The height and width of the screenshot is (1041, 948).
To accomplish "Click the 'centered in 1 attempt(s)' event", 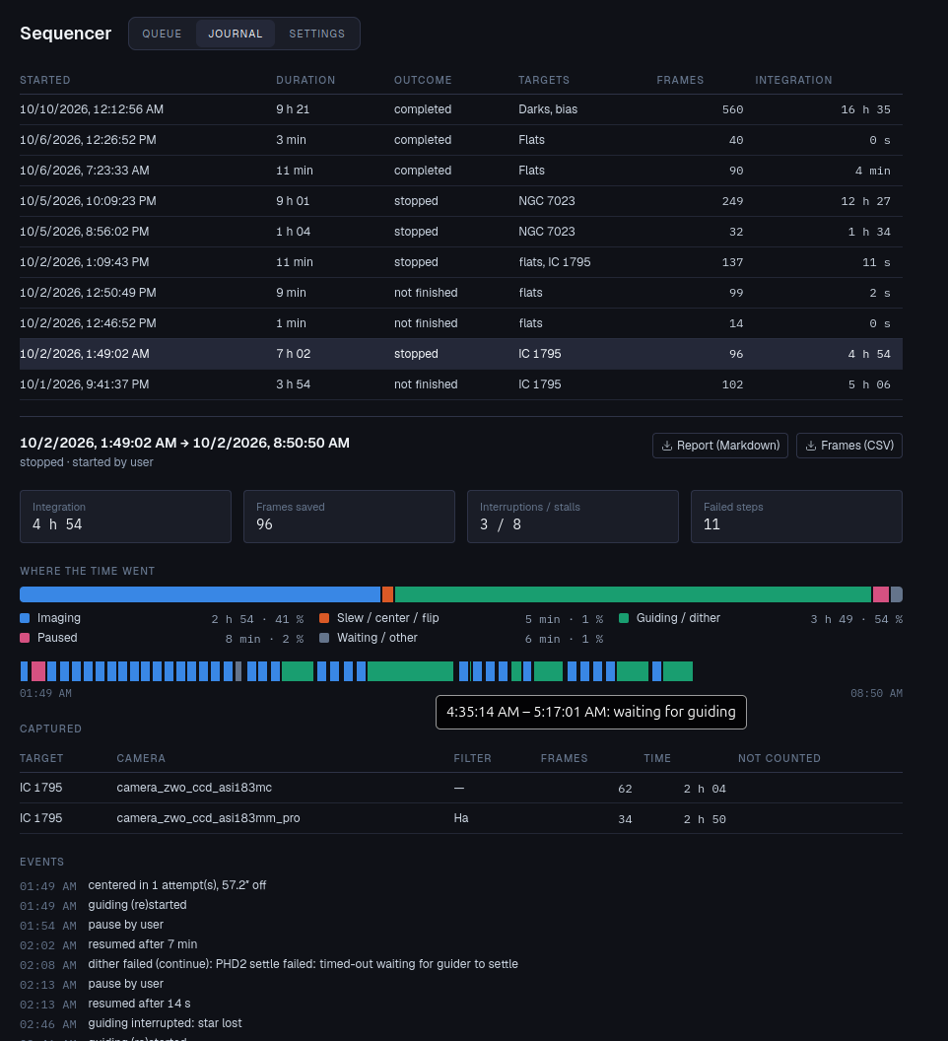I will pos(177,885).
